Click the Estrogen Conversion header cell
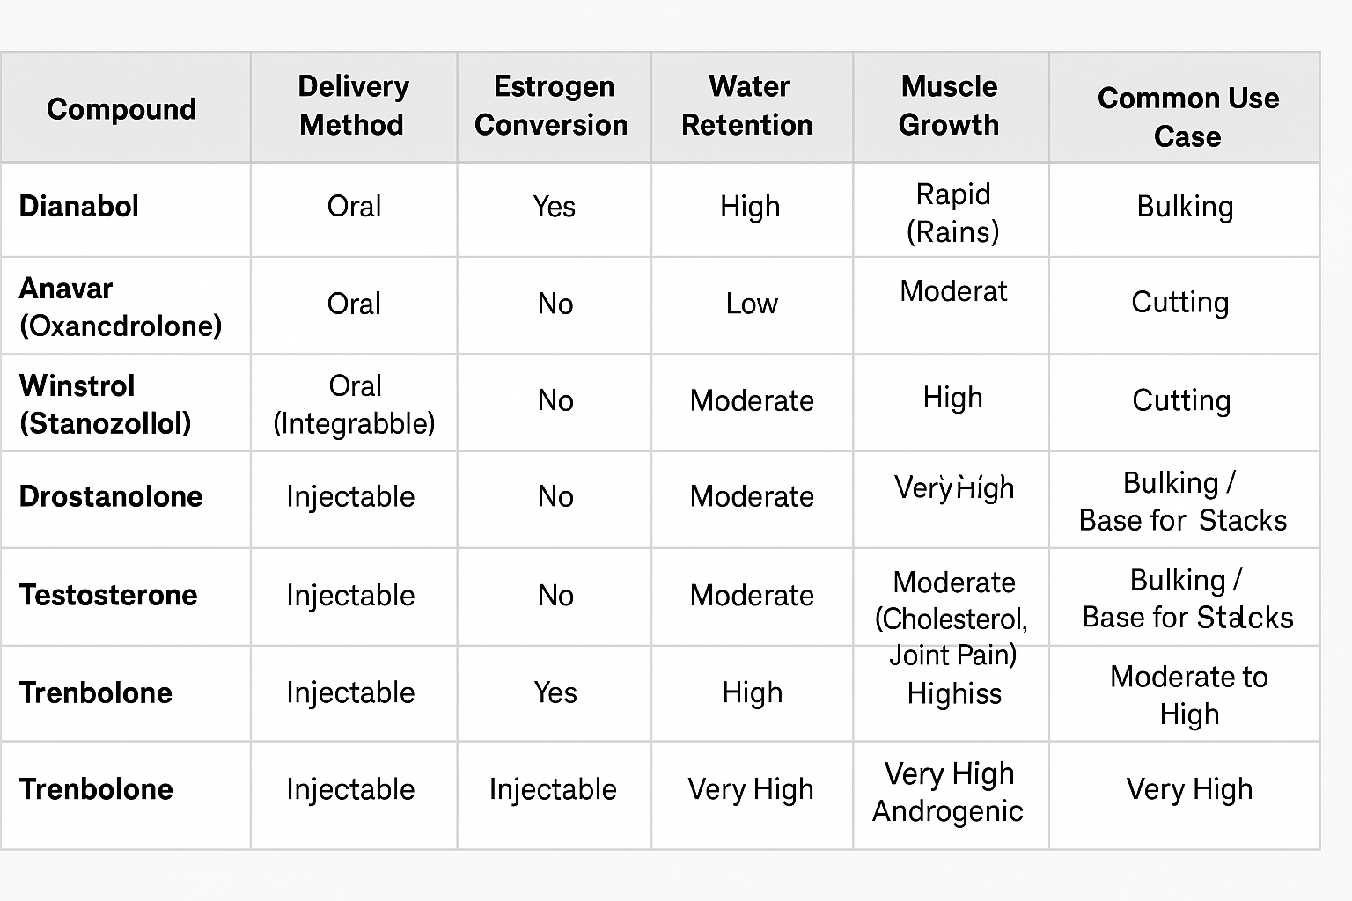 (552, 106)
